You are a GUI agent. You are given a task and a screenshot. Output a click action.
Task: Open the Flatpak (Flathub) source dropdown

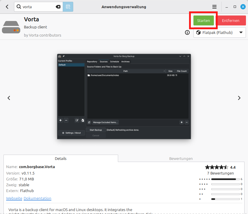click(x=219, y=32)
